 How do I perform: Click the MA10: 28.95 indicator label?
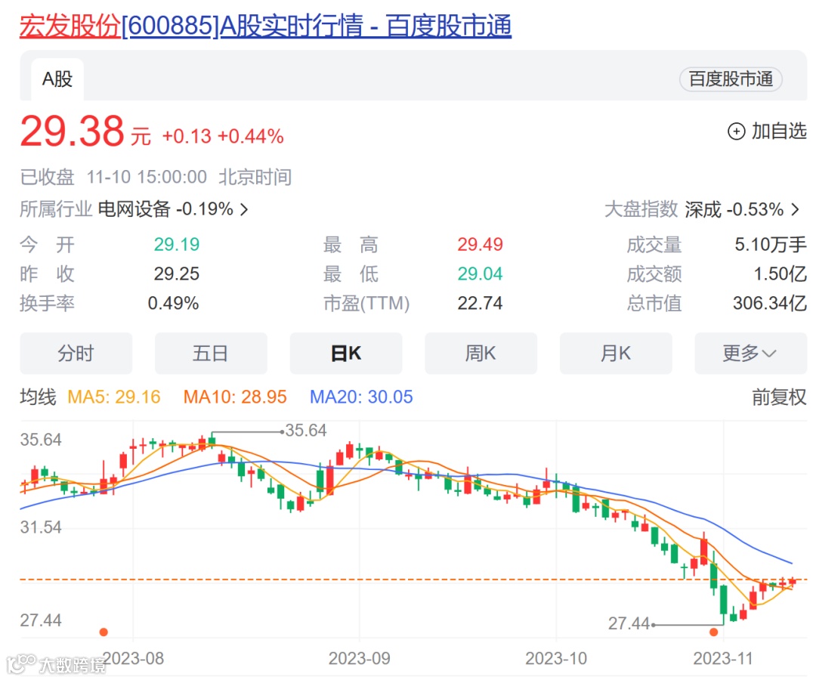pyautogui.click(x=235, y=397)
